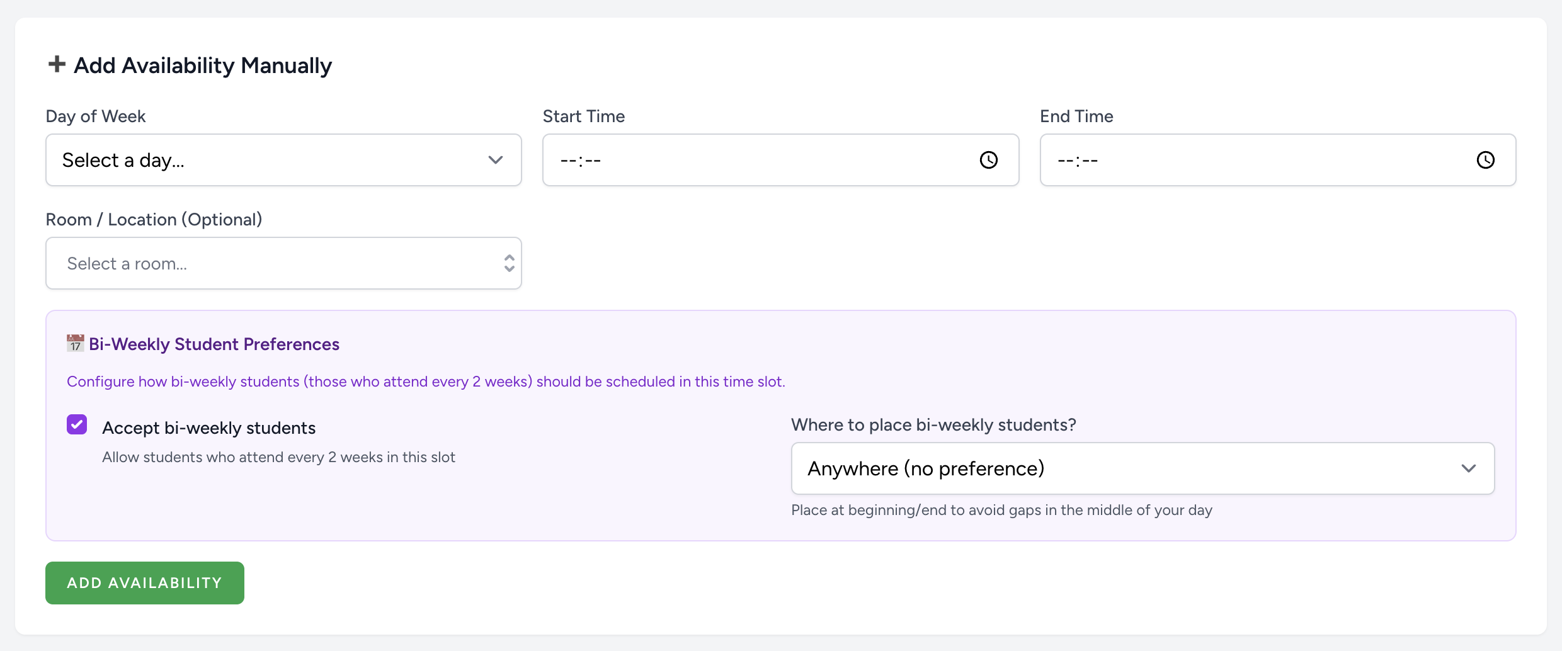Click the up-down arrows in room selector
Screen dimensions: 1562x651
[509, 263]
